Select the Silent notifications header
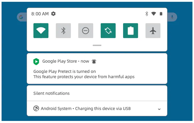The height and width of the screenshot is (123, 194). coord(51,93)
